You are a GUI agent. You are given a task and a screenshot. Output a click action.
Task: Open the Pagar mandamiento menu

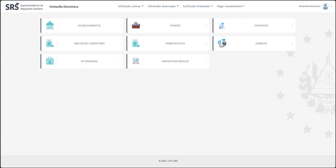pos(231,6)
